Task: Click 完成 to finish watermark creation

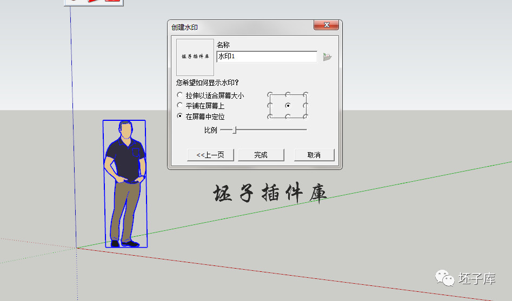Action: (x=261, y=155)
